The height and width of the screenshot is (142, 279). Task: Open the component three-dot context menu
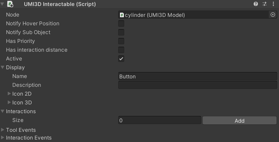pos(273,4)
